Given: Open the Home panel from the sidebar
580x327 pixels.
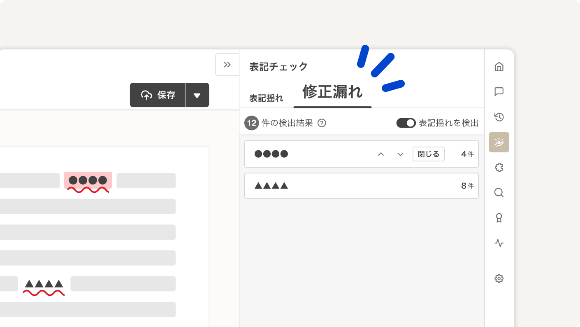Looking at the screenshot, I should (x=499, y=67).
